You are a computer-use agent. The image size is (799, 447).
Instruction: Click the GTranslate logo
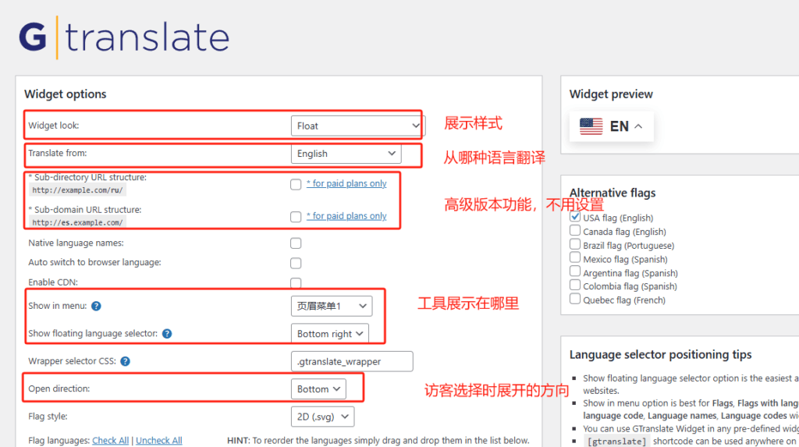point(123,37)
